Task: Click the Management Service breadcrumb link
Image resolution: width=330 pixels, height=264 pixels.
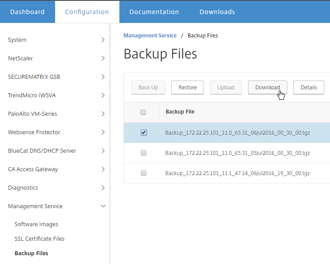Action: (150, 36)
